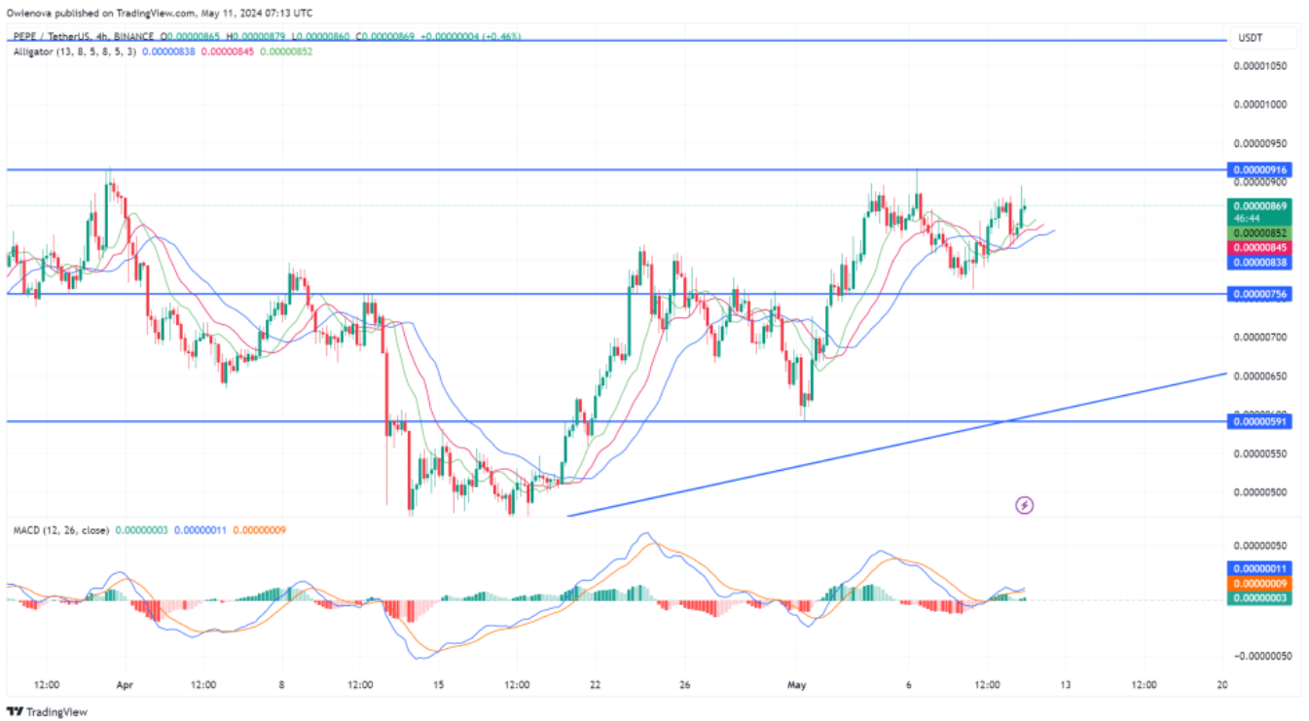Click the 0.00001050 price axis tick

1259,66
